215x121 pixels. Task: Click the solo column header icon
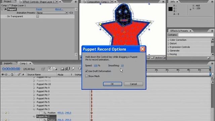click(9, 75)
